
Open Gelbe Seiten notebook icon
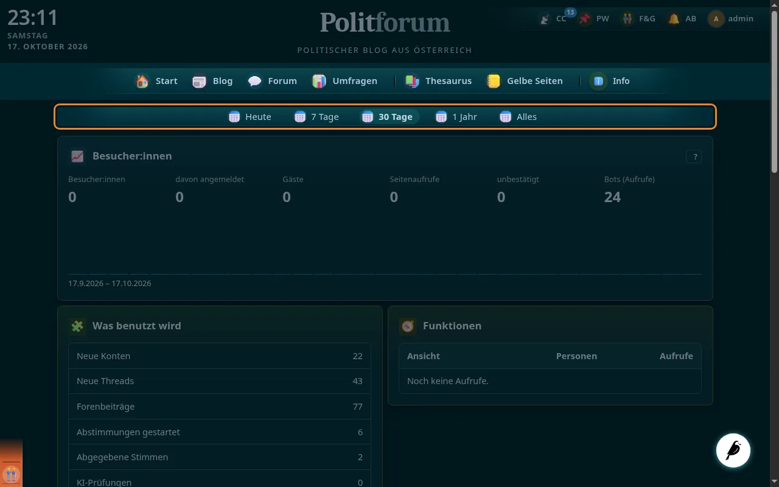pyautogui.click(x=494, y=81)
